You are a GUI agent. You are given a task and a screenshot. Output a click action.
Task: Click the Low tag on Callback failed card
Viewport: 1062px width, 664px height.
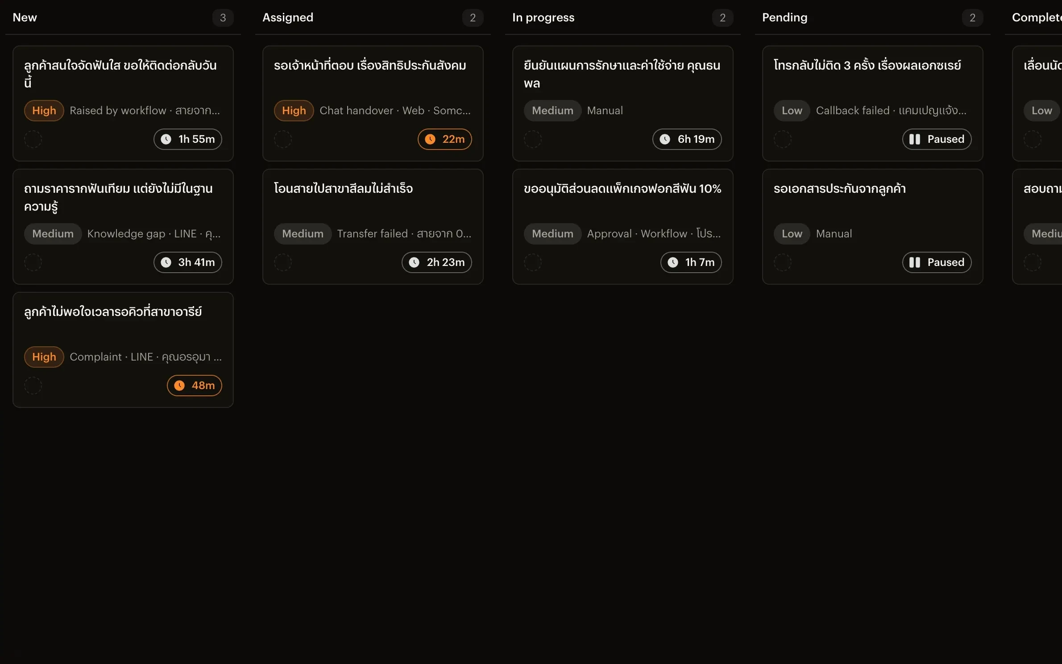click(792, 111)
